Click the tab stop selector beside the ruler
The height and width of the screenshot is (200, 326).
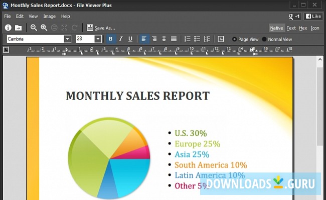click(6, 49)
